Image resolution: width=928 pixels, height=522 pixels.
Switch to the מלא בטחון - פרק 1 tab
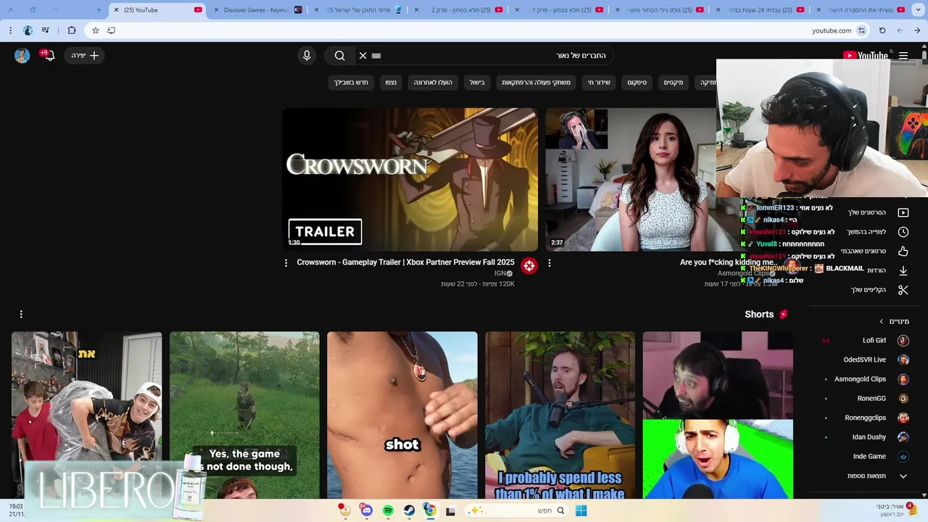pos(565,10)
